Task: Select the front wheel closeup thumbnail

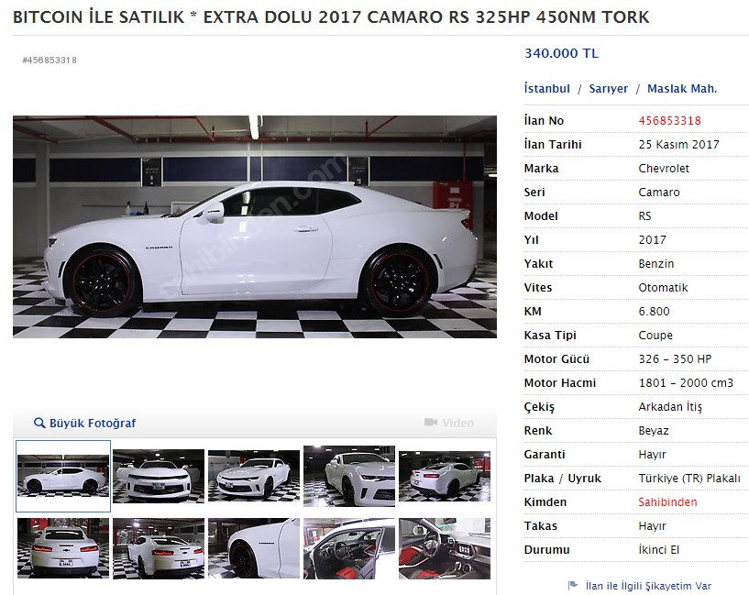Action: click(254, 548)
